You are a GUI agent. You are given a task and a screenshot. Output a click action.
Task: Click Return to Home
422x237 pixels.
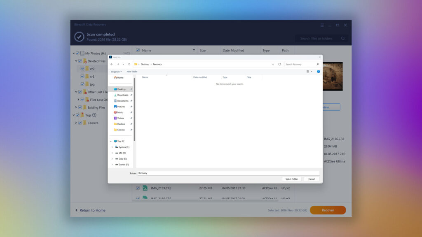click(91, 210)
